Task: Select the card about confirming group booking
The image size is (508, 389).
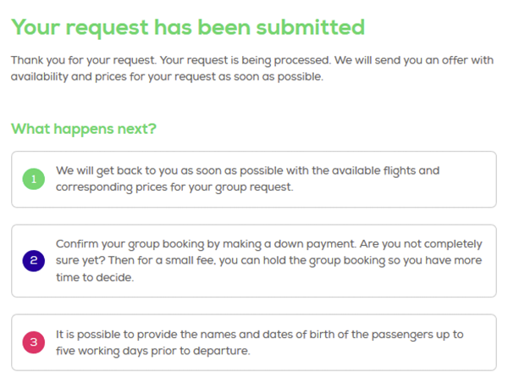Action: tap(254, 261)
